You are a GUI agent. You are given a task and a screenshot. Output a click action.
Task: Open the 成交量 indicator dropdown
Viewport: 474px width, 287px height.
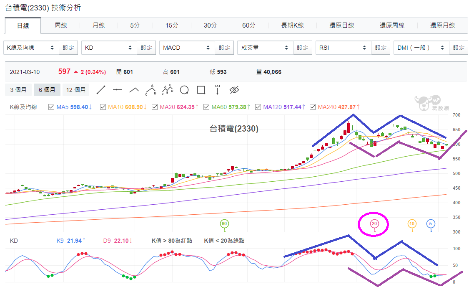tap(266, 48)
